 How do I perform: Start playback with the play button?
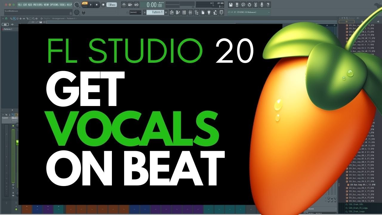(x=91, y=5)
